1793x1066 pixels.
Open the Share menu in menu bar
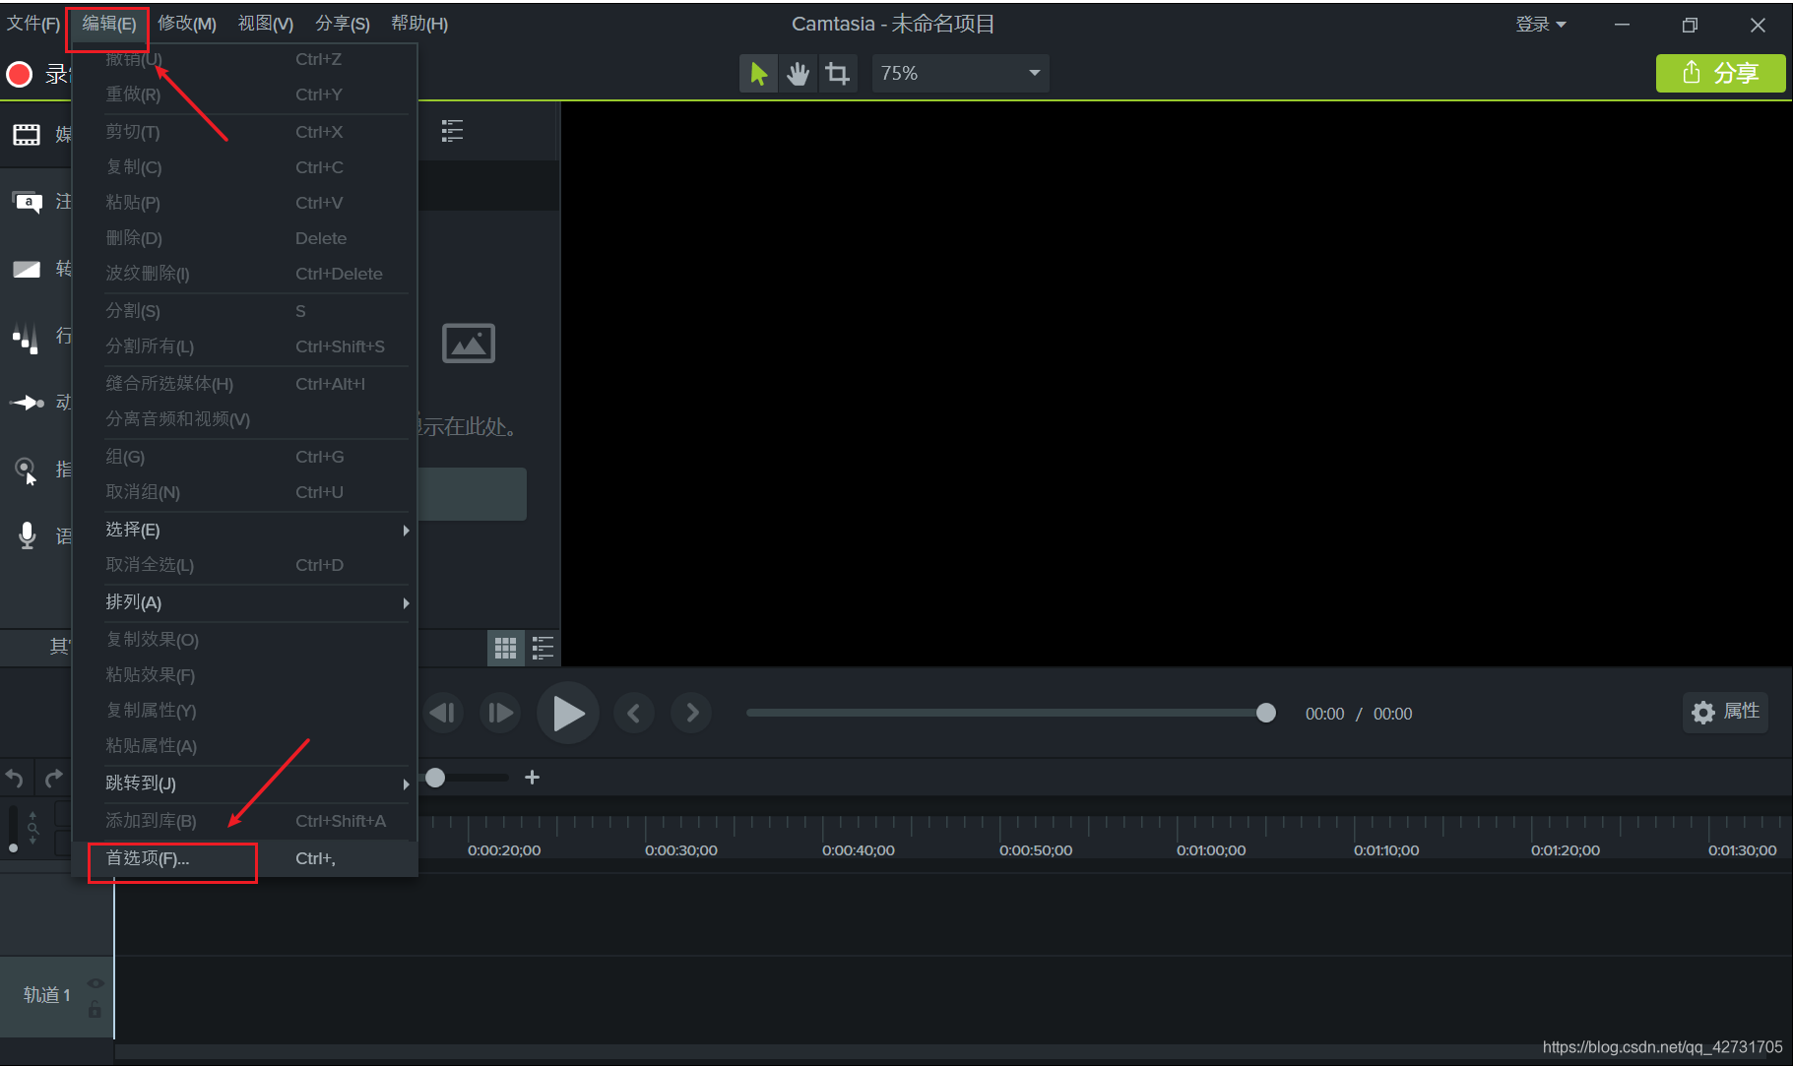(x=343, y=24)
